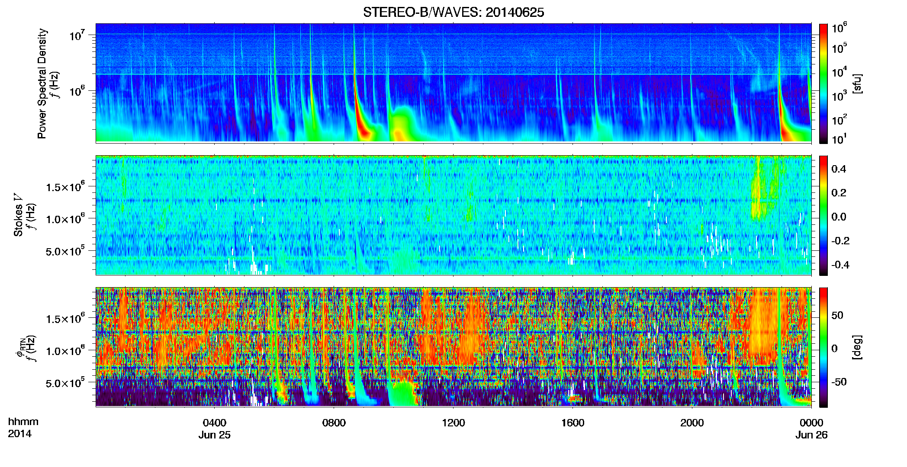Click the "0800" time tick label
Viewport: 907px width, 467px height.
(x=334, y=422)
